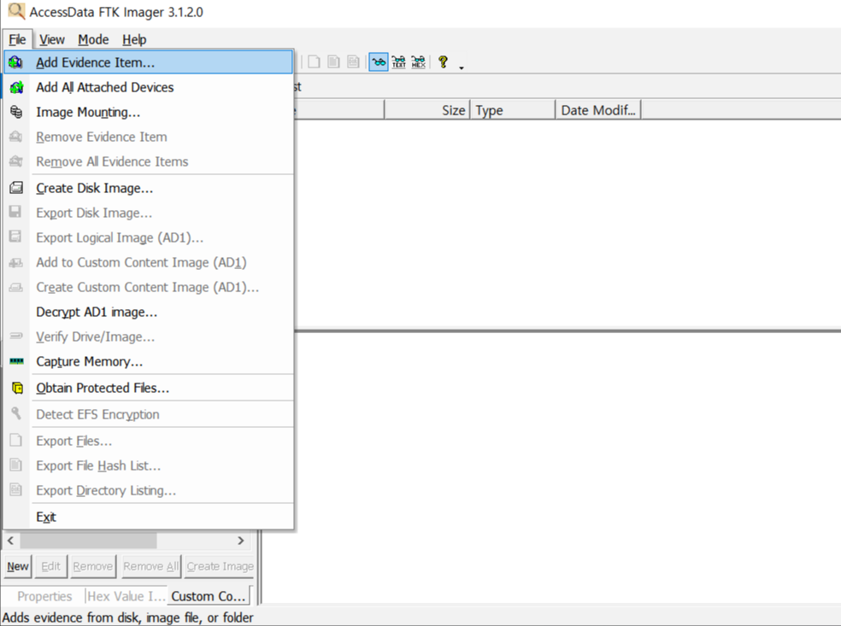This screenshot has width=841, height=626.
Task: Click the Create Image button
Action: 220,566
